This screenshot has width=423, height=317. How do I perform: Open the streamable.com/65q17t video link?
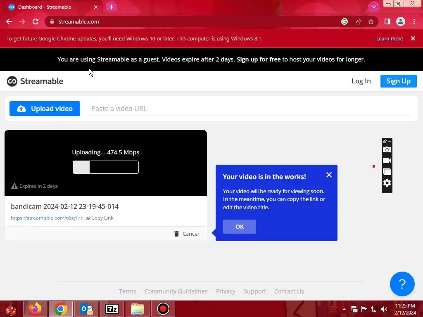tap(47, 218)
